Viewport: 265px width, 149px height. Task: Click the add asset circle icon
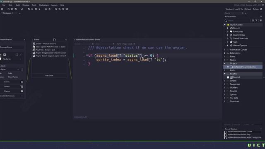click(x=253, y=20)
